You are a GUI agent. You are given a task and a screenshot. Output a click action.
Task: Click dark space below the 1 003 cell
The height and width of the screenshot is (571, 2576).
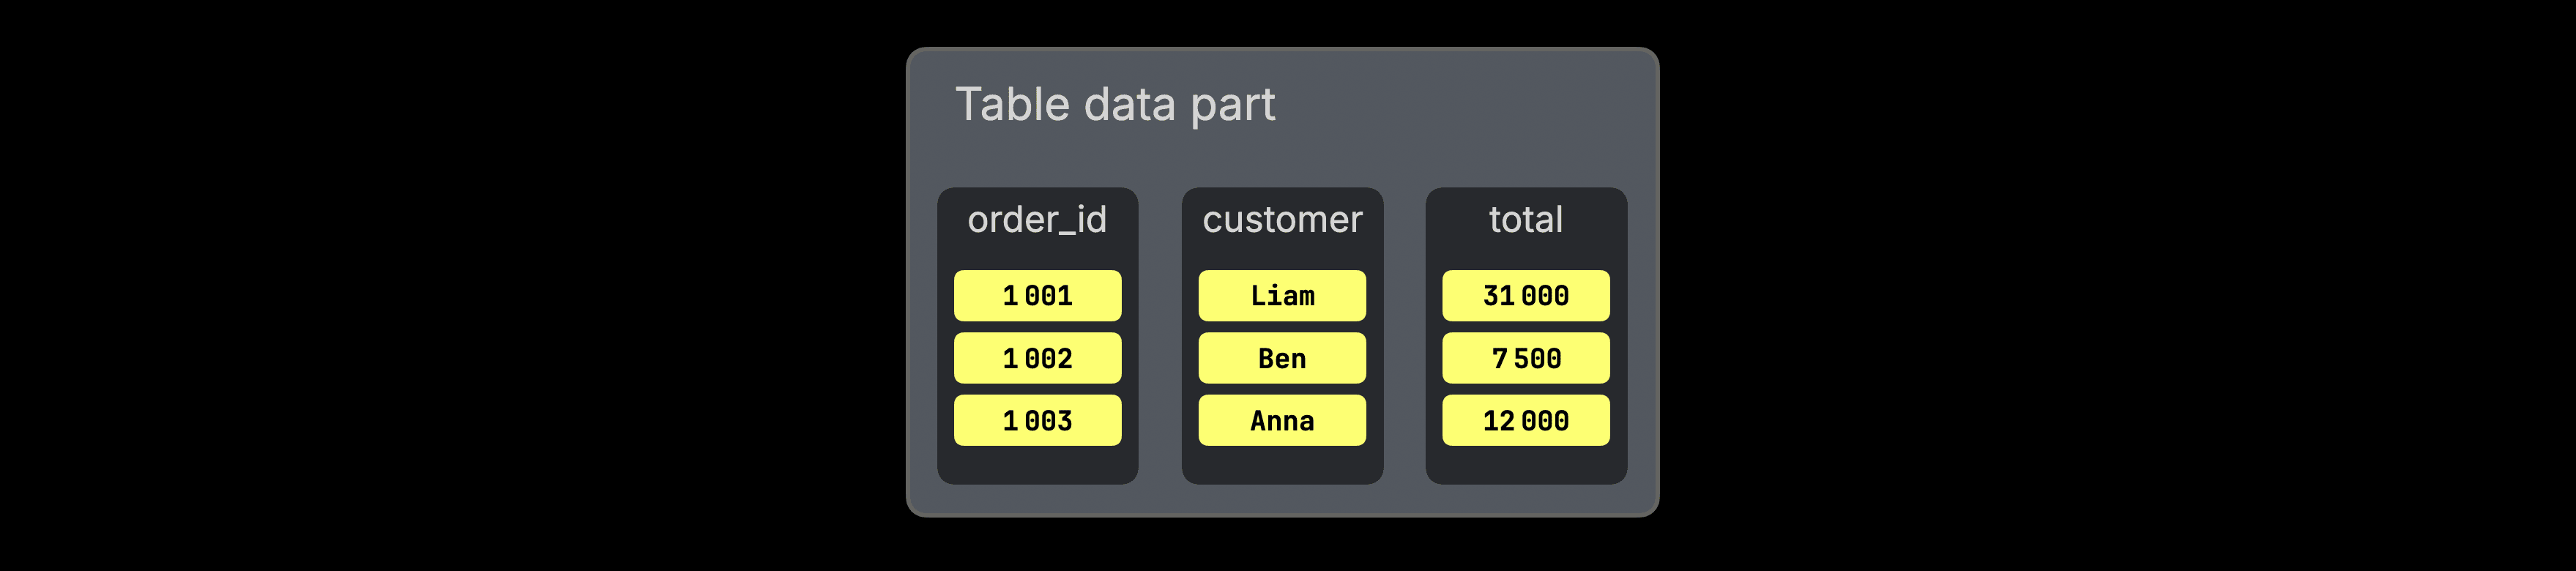pos(1037,465)
